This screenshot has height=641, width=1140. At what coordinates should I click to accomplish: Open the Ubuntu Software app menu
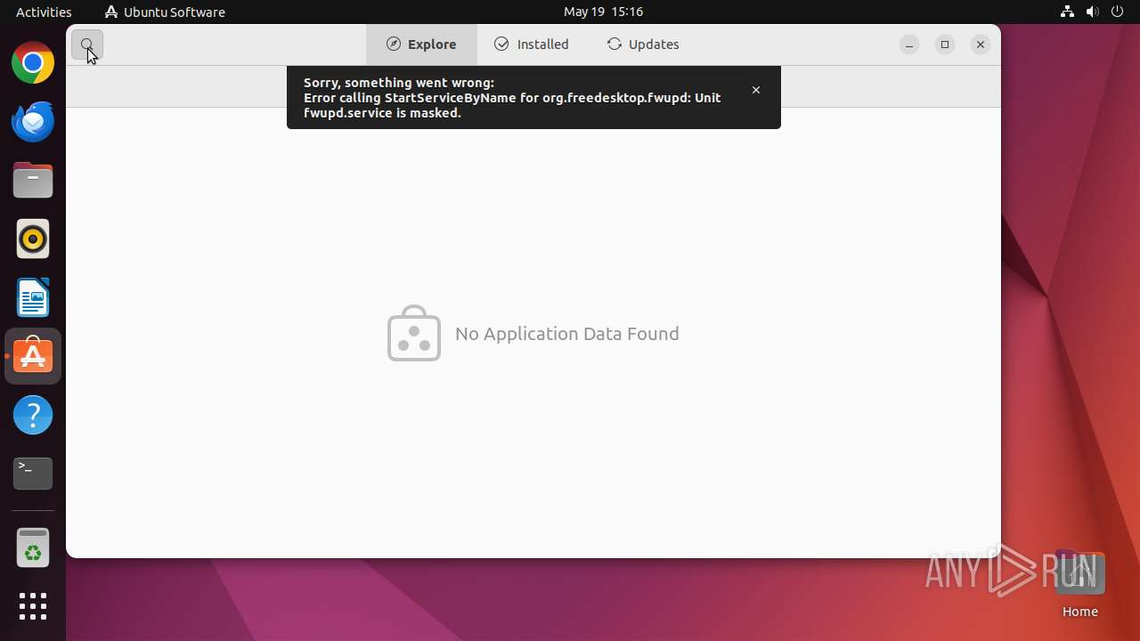165,12
